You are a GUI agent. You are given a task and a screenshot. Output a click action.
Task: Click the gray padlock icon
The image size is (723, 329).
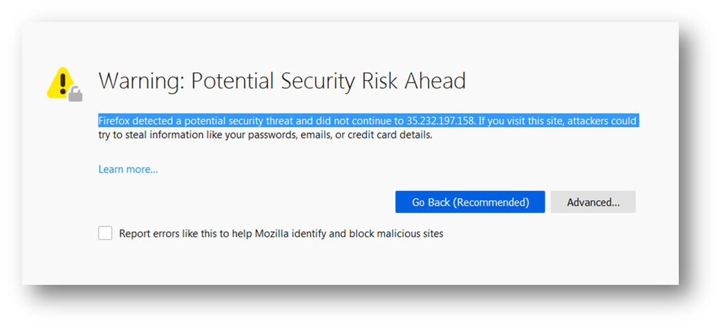pyautogui.click(x=75, y=94)
